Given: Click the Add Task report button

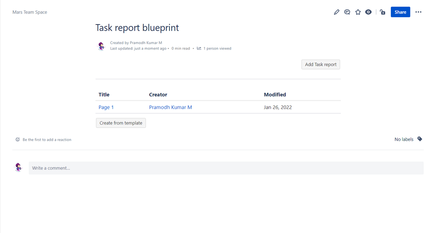Looking at the screenshot, I should pyautogui.click(x=321, y=65).
